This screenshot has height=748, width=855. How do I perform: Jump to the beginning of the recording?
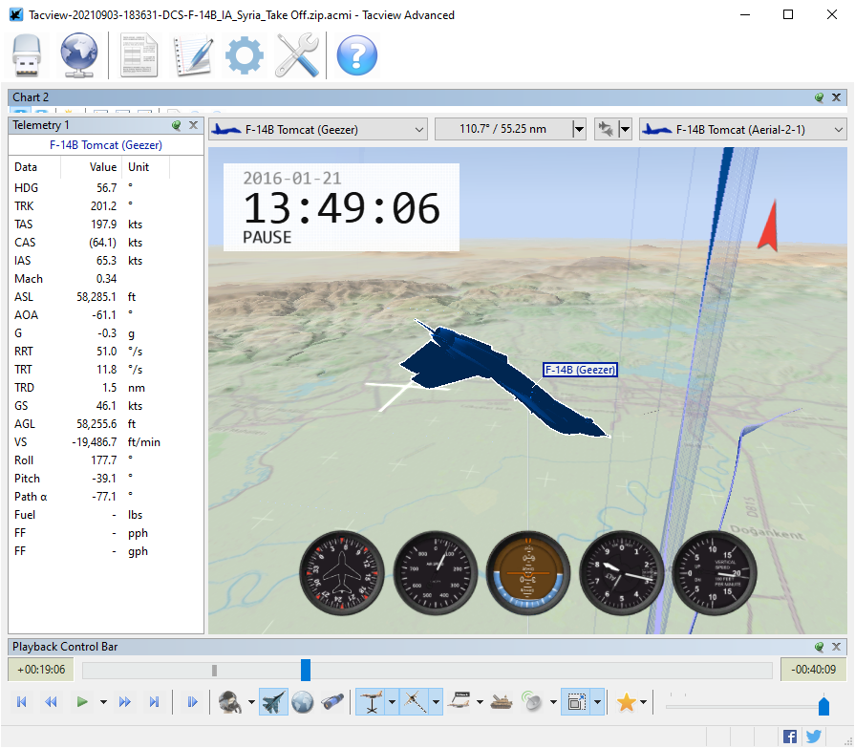(x=22, y=701)
